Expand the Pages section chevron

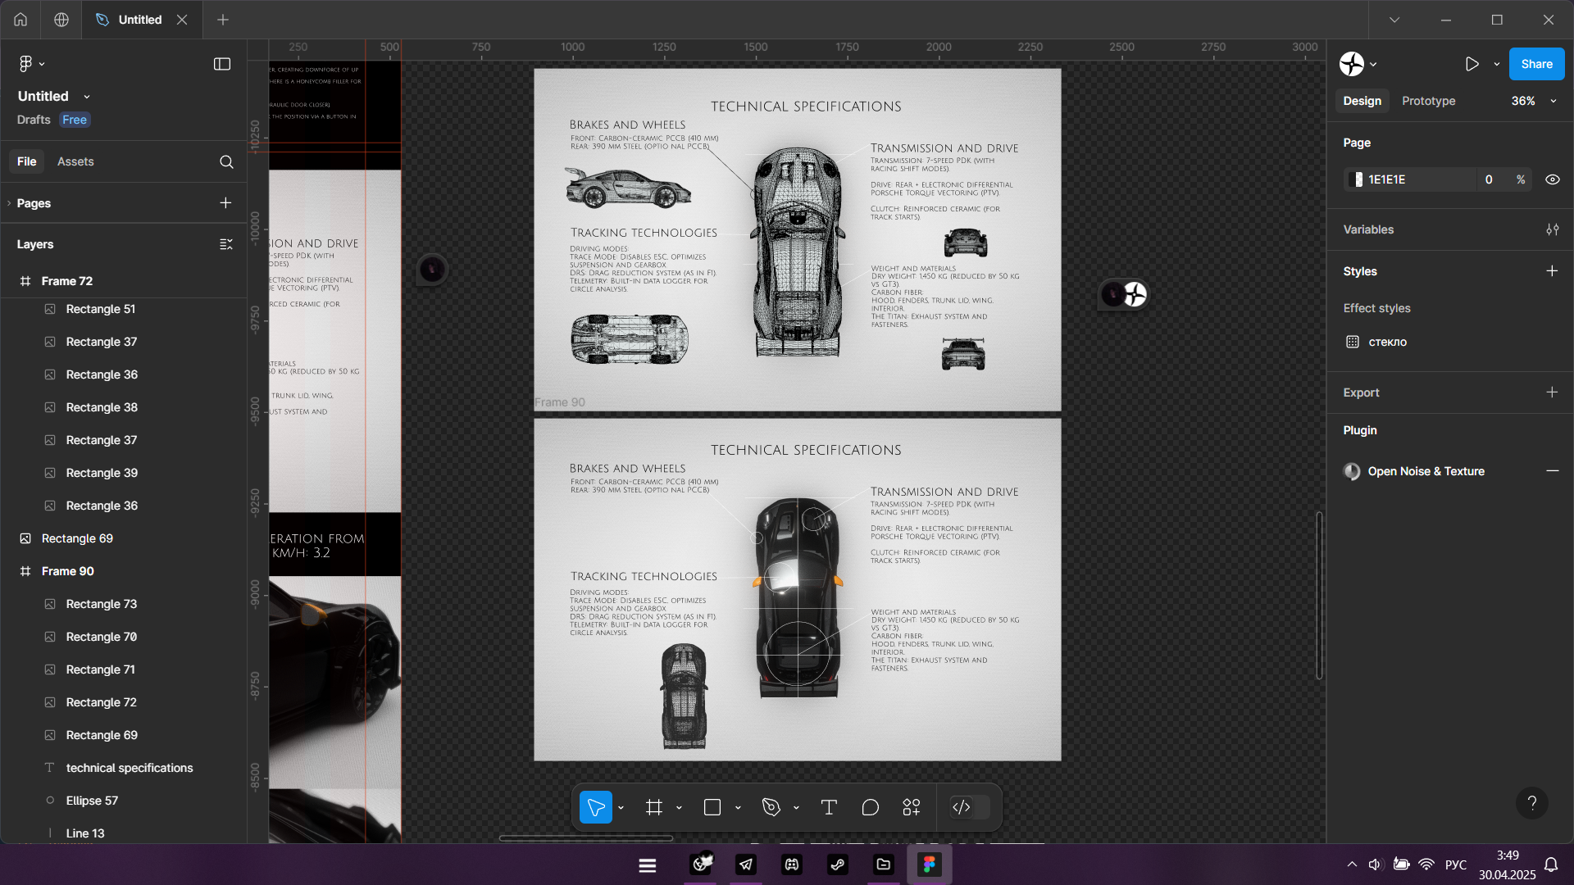point(9,203)
